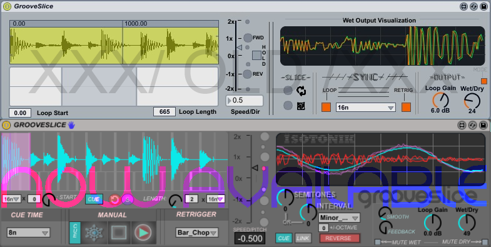Click the green play button in MANUAL section
This screenshot has height=247, width=491.
tap(143, 233)
